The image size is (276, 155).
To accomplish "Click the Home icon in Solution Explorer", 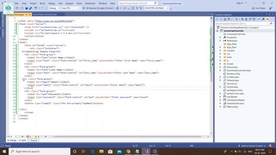I will point(225,19).
